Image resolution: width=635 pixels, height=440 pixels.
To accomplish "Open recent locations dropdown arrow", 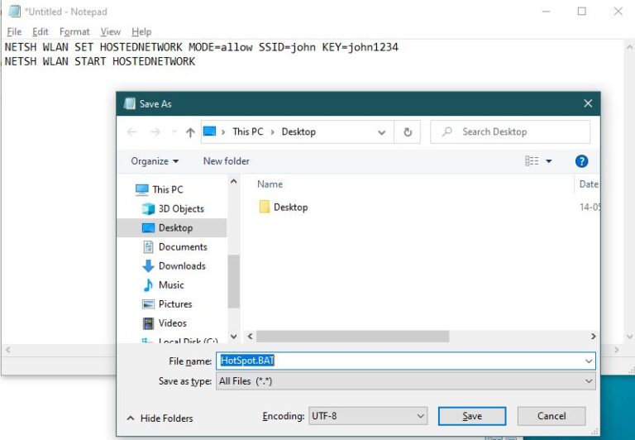I will (x=174, y=132).
